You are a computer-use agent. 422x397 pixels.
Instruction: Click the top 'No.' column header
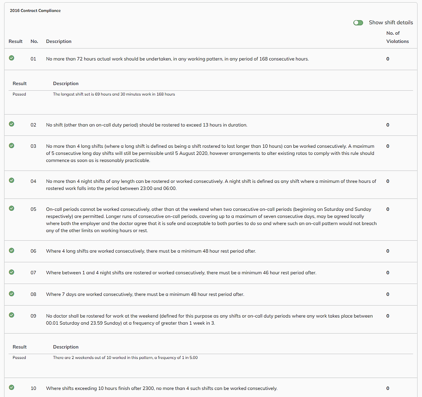click(x=34, y=41)
